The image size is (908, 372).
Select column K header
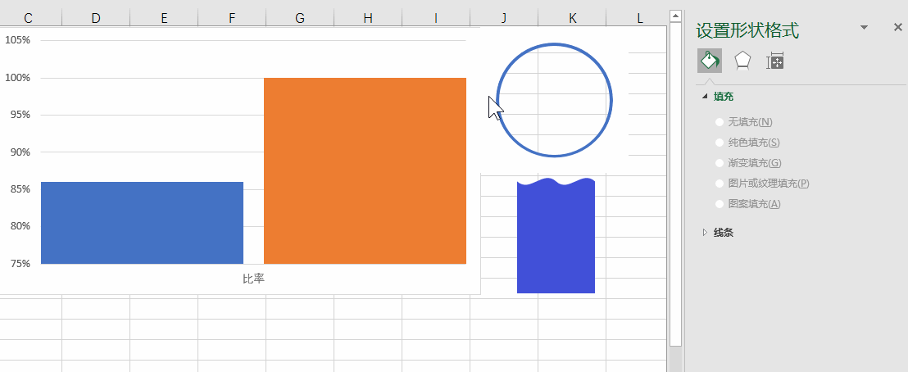pos(572,19)
